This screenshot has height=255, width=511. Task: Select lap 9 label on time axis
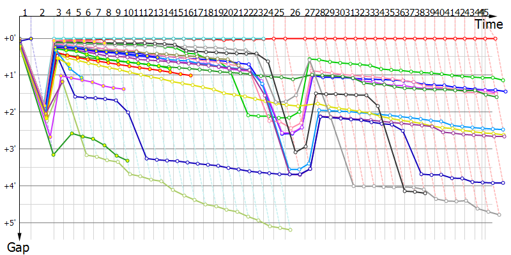click(118, 13)
